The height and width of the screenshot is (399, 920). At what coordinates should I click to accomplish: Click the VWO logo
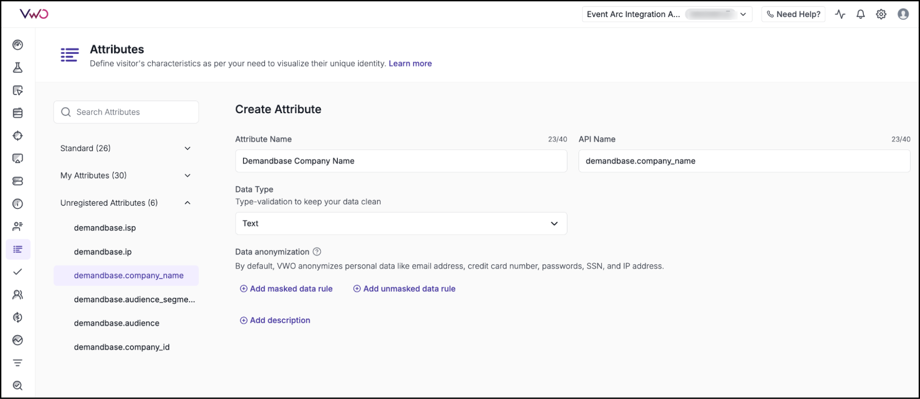click(x=34, y=14)
